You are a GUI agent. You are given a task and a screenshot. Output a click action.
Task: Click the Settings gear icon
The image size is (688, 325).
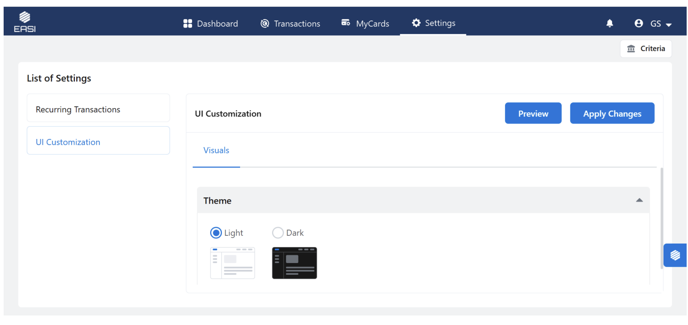pyautogui.click(x=416, y=23)
